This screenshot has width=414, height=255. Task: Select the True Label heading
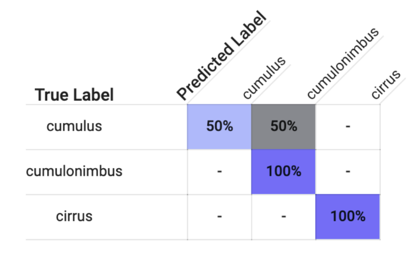click(x=74, y=95)
